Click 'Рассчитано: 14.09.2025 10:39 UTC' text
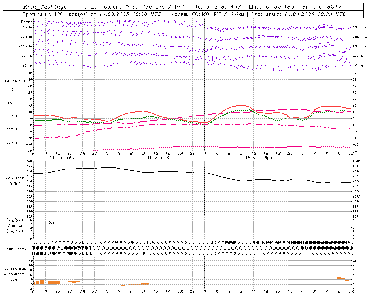This screenshot has height=294, width=368. coord(298,14)
